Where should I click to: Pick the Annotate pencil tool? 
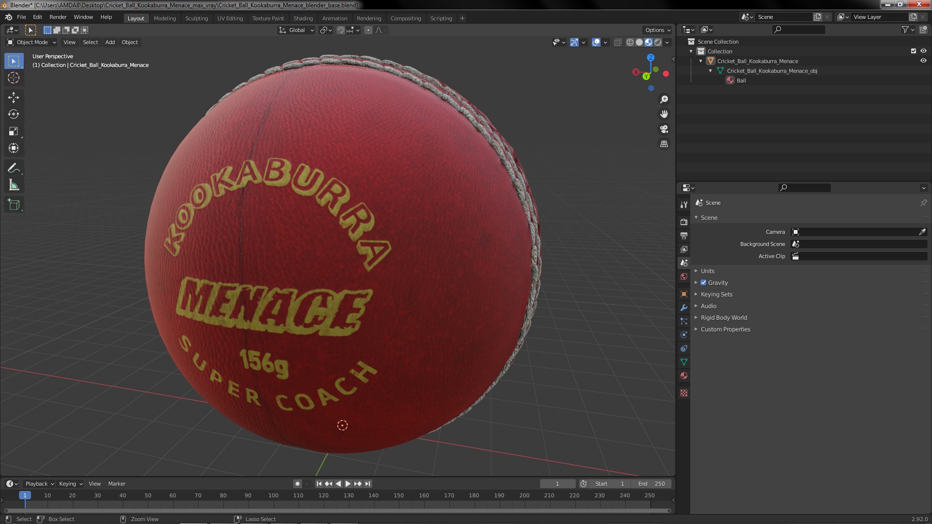point(14,168)
